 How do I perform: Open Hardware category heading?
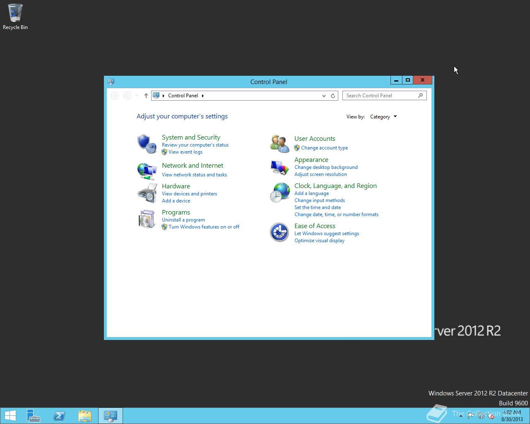pos(176,186)
